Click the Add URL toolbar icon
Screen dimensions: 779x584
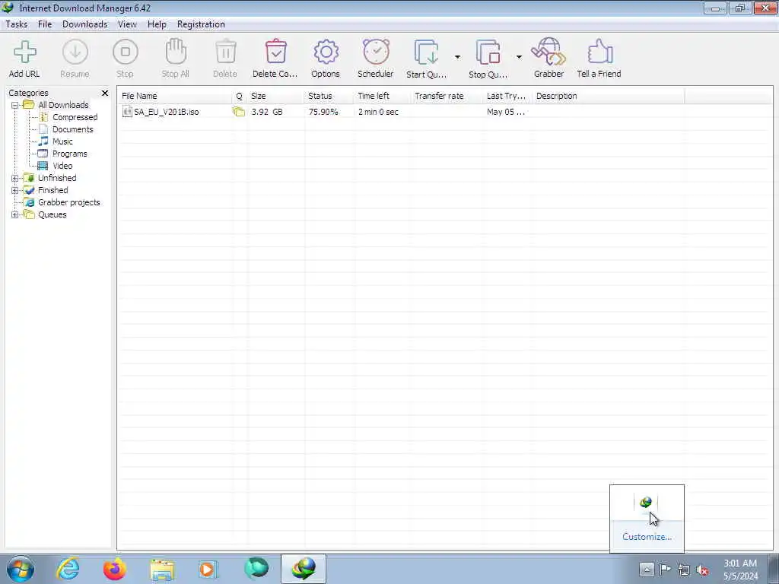coord(24,52)
